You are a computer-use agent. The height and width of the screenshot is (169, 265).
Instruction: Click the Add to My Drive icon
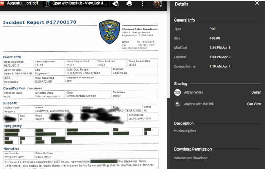[x=116, y=4]
